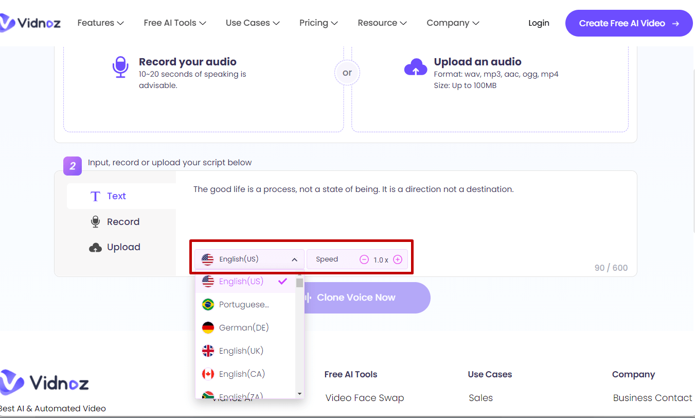Viewport: 695px width, 418px height.
Task: Click the Vidnoz logo in the header
Action: point(29,23)
